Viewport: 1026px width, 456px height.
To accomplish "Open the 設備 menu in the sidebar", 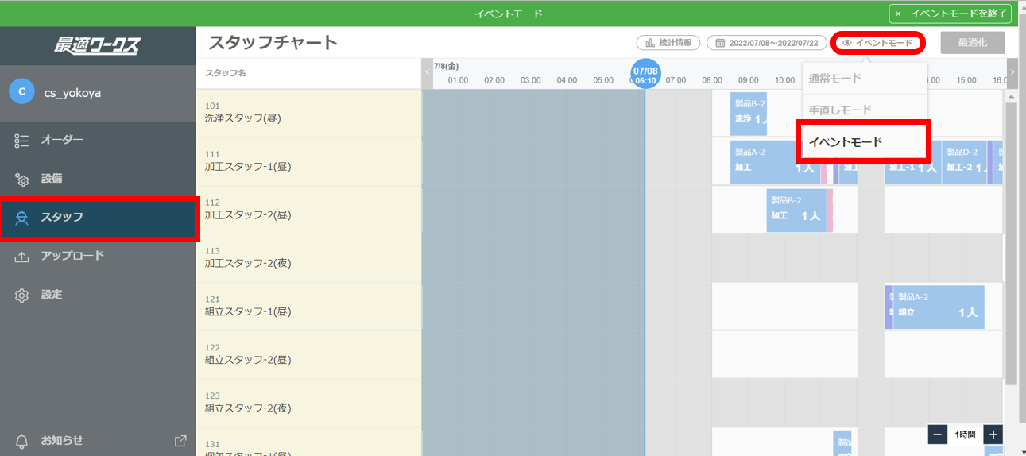I will point(98,180).
